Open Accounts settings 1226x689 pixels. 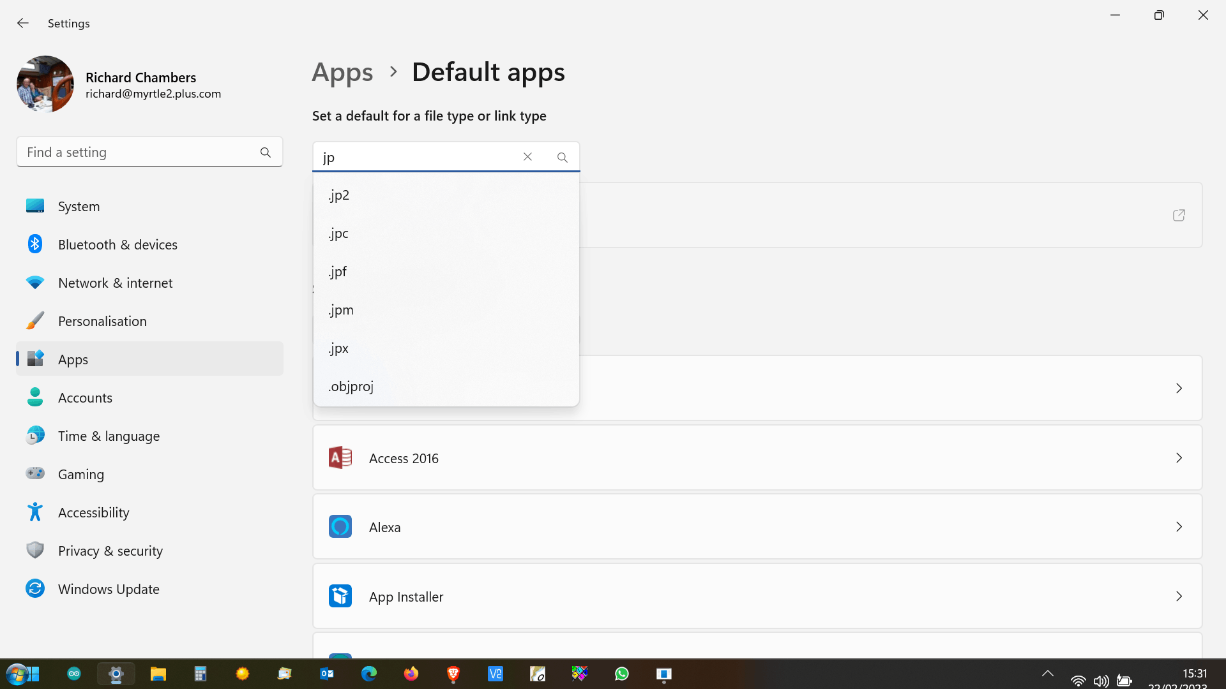coord(149,397)
